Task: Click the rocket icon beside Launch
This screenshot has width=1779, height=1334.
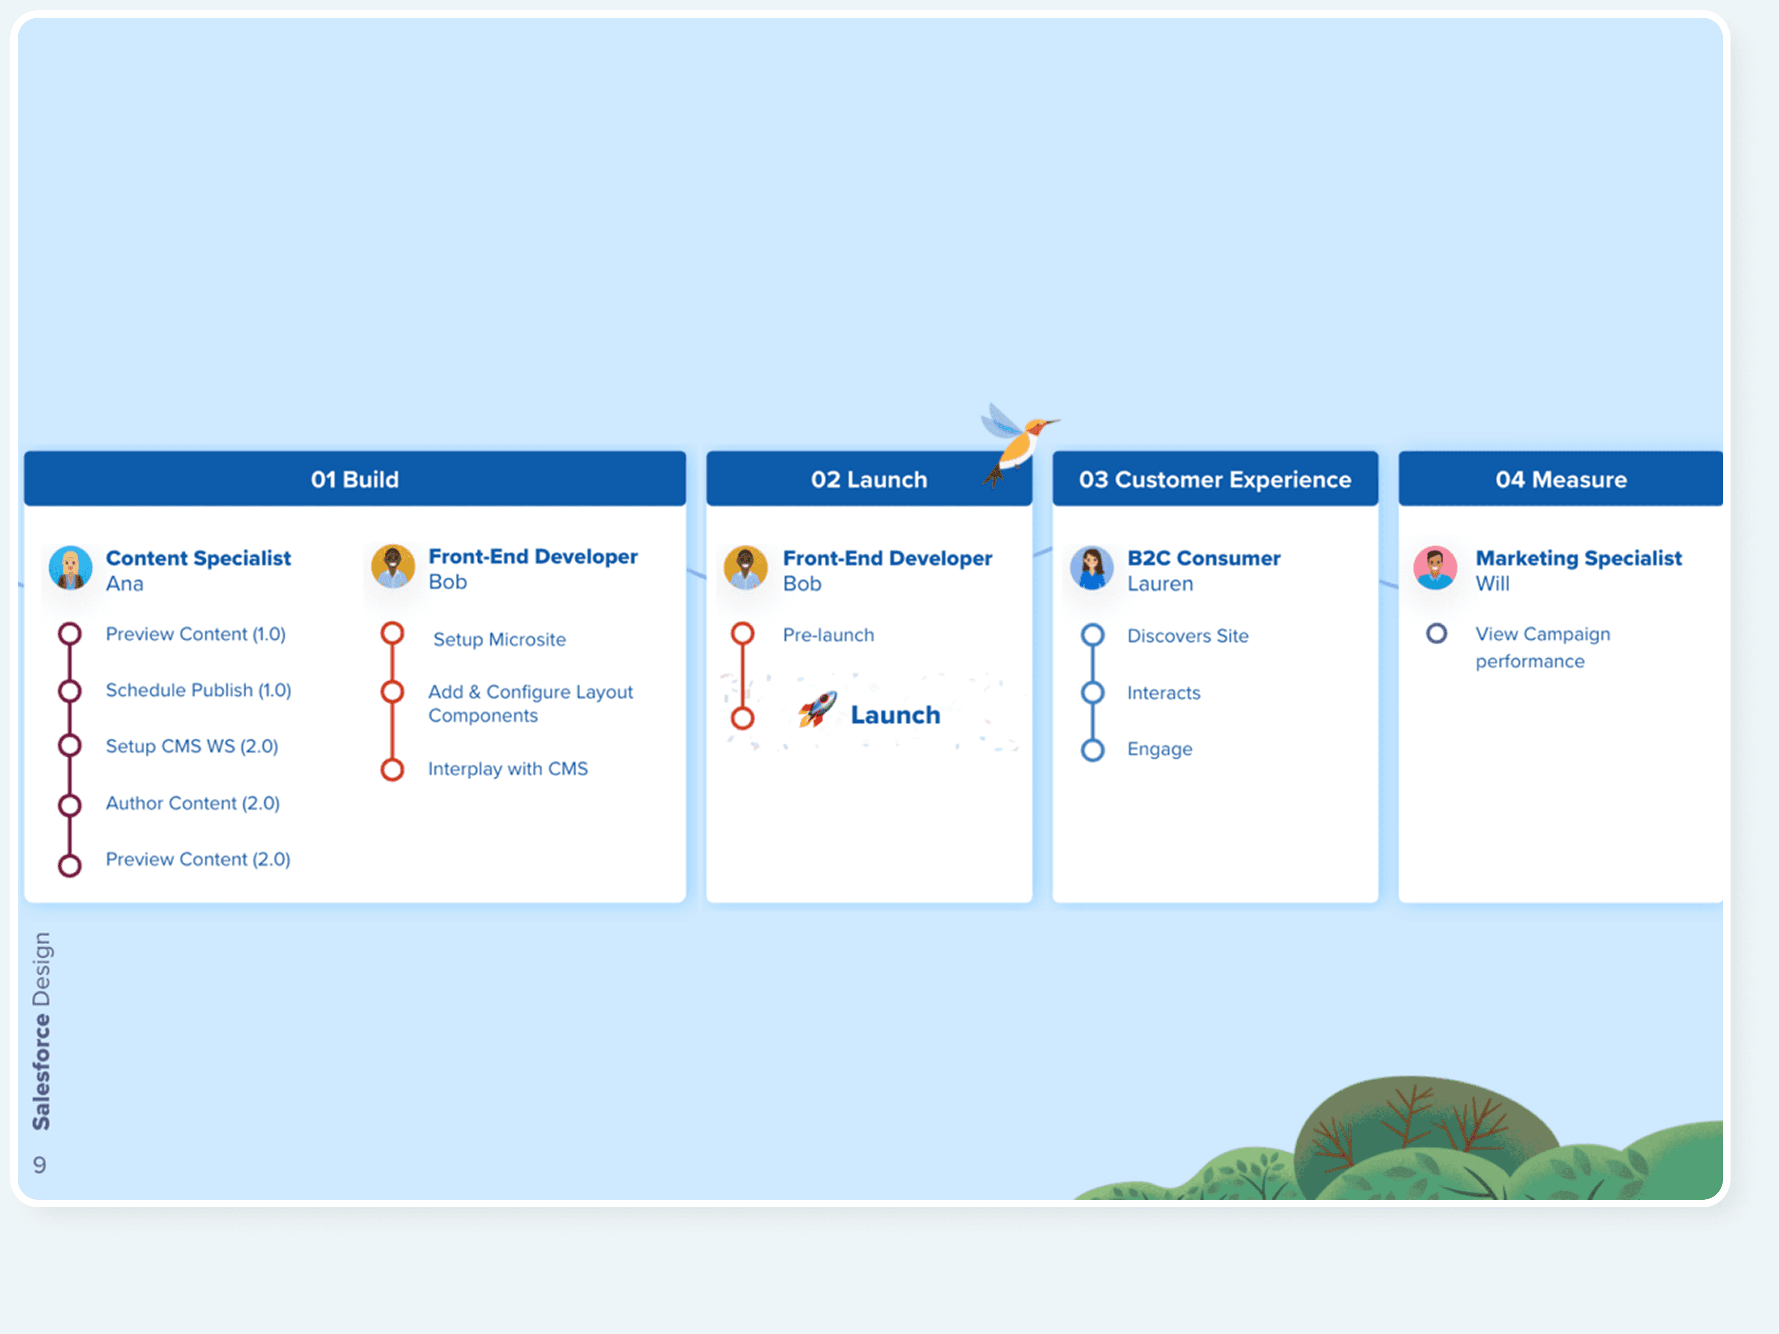Action: point(818,709)
